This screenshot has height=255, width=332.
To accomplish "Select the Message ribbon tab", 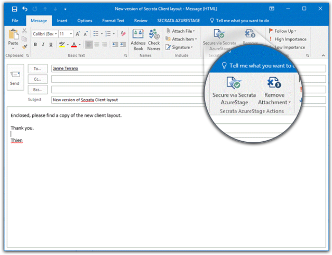I will (39, 21).
